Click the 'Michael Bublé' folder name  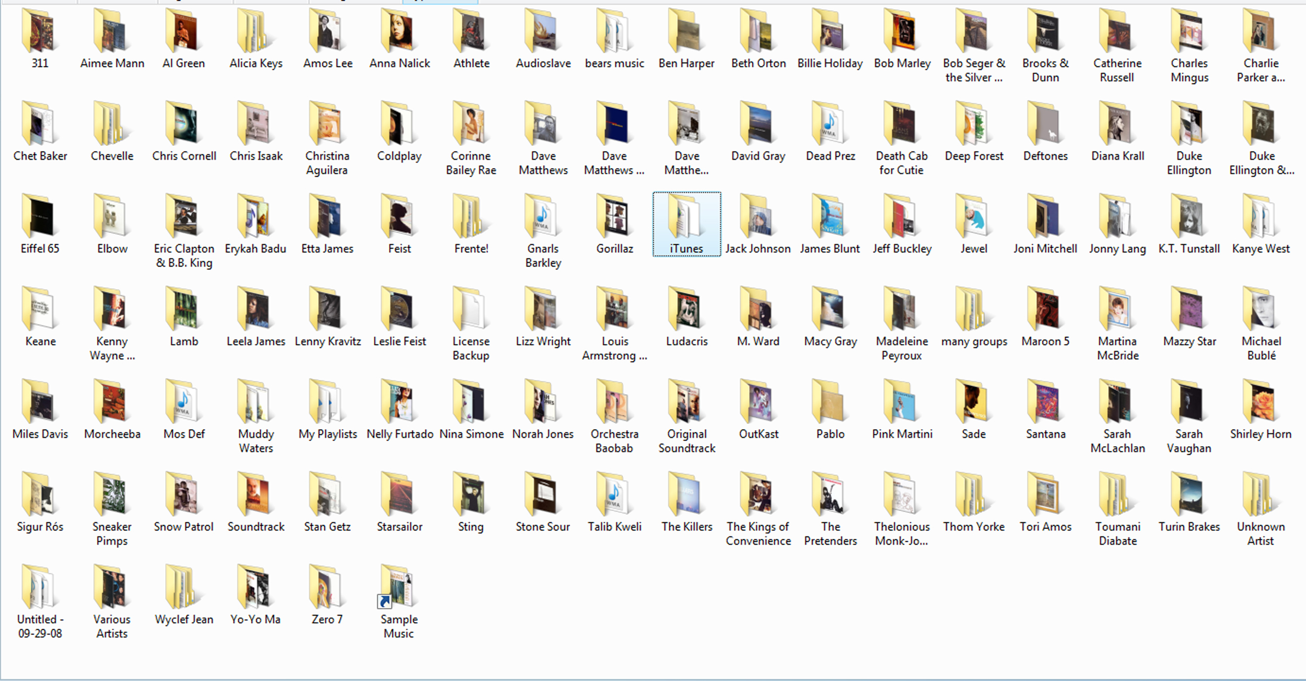point(1261,349)
